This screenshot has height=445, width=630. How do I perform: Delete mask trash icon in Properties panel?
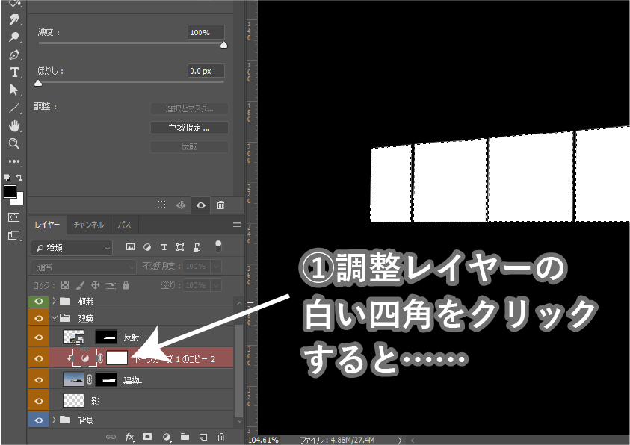[x=220, y=205]
